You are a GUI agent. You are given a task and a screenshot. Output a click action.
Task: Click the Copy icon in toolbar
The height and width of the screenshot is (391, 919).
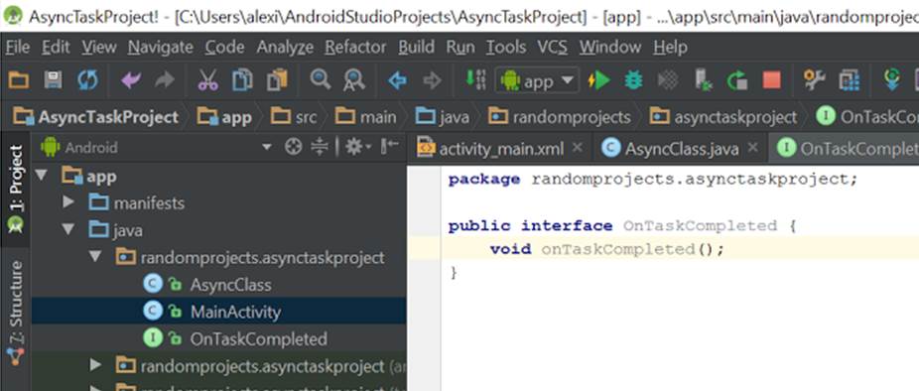[x=242, y=79]
